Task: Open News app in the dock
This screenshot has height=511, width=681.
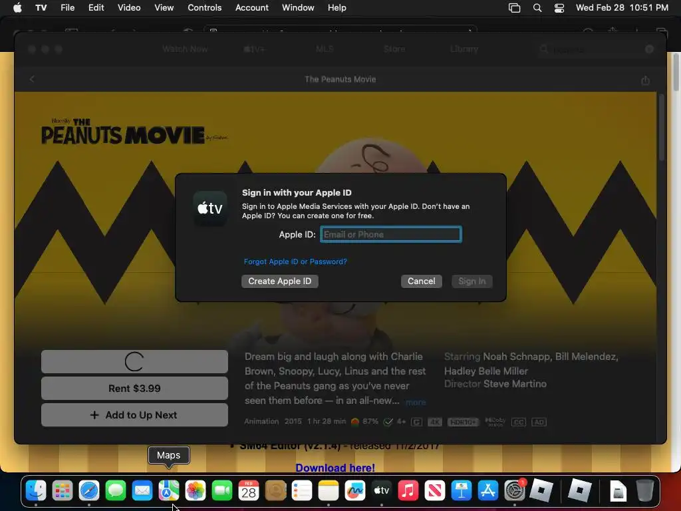Action: pos(435,491)
